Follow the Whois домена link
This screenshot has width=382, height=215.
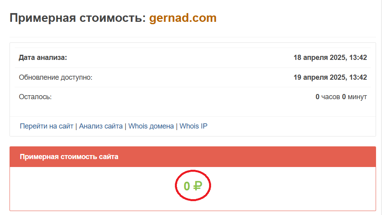151,126
